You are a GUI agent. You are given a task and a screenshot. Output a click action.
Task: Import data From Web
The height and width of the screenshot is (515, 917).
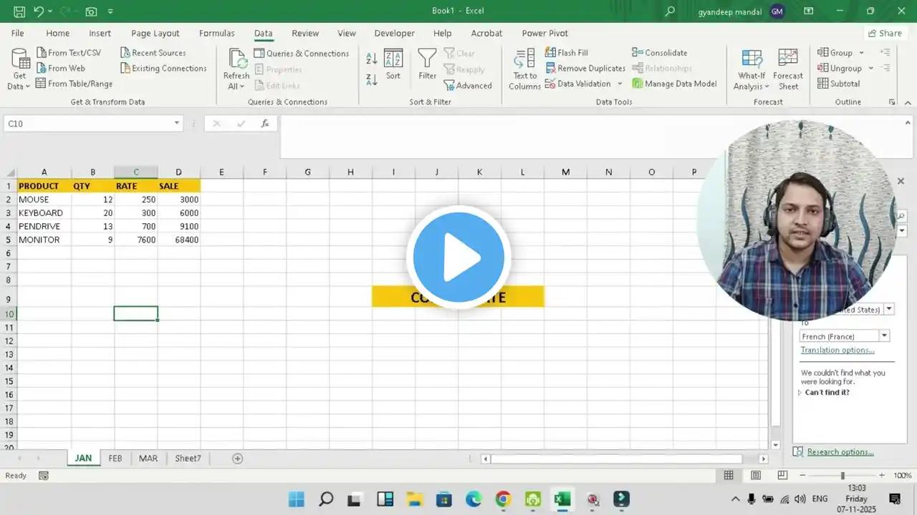(x=60, y=69)
